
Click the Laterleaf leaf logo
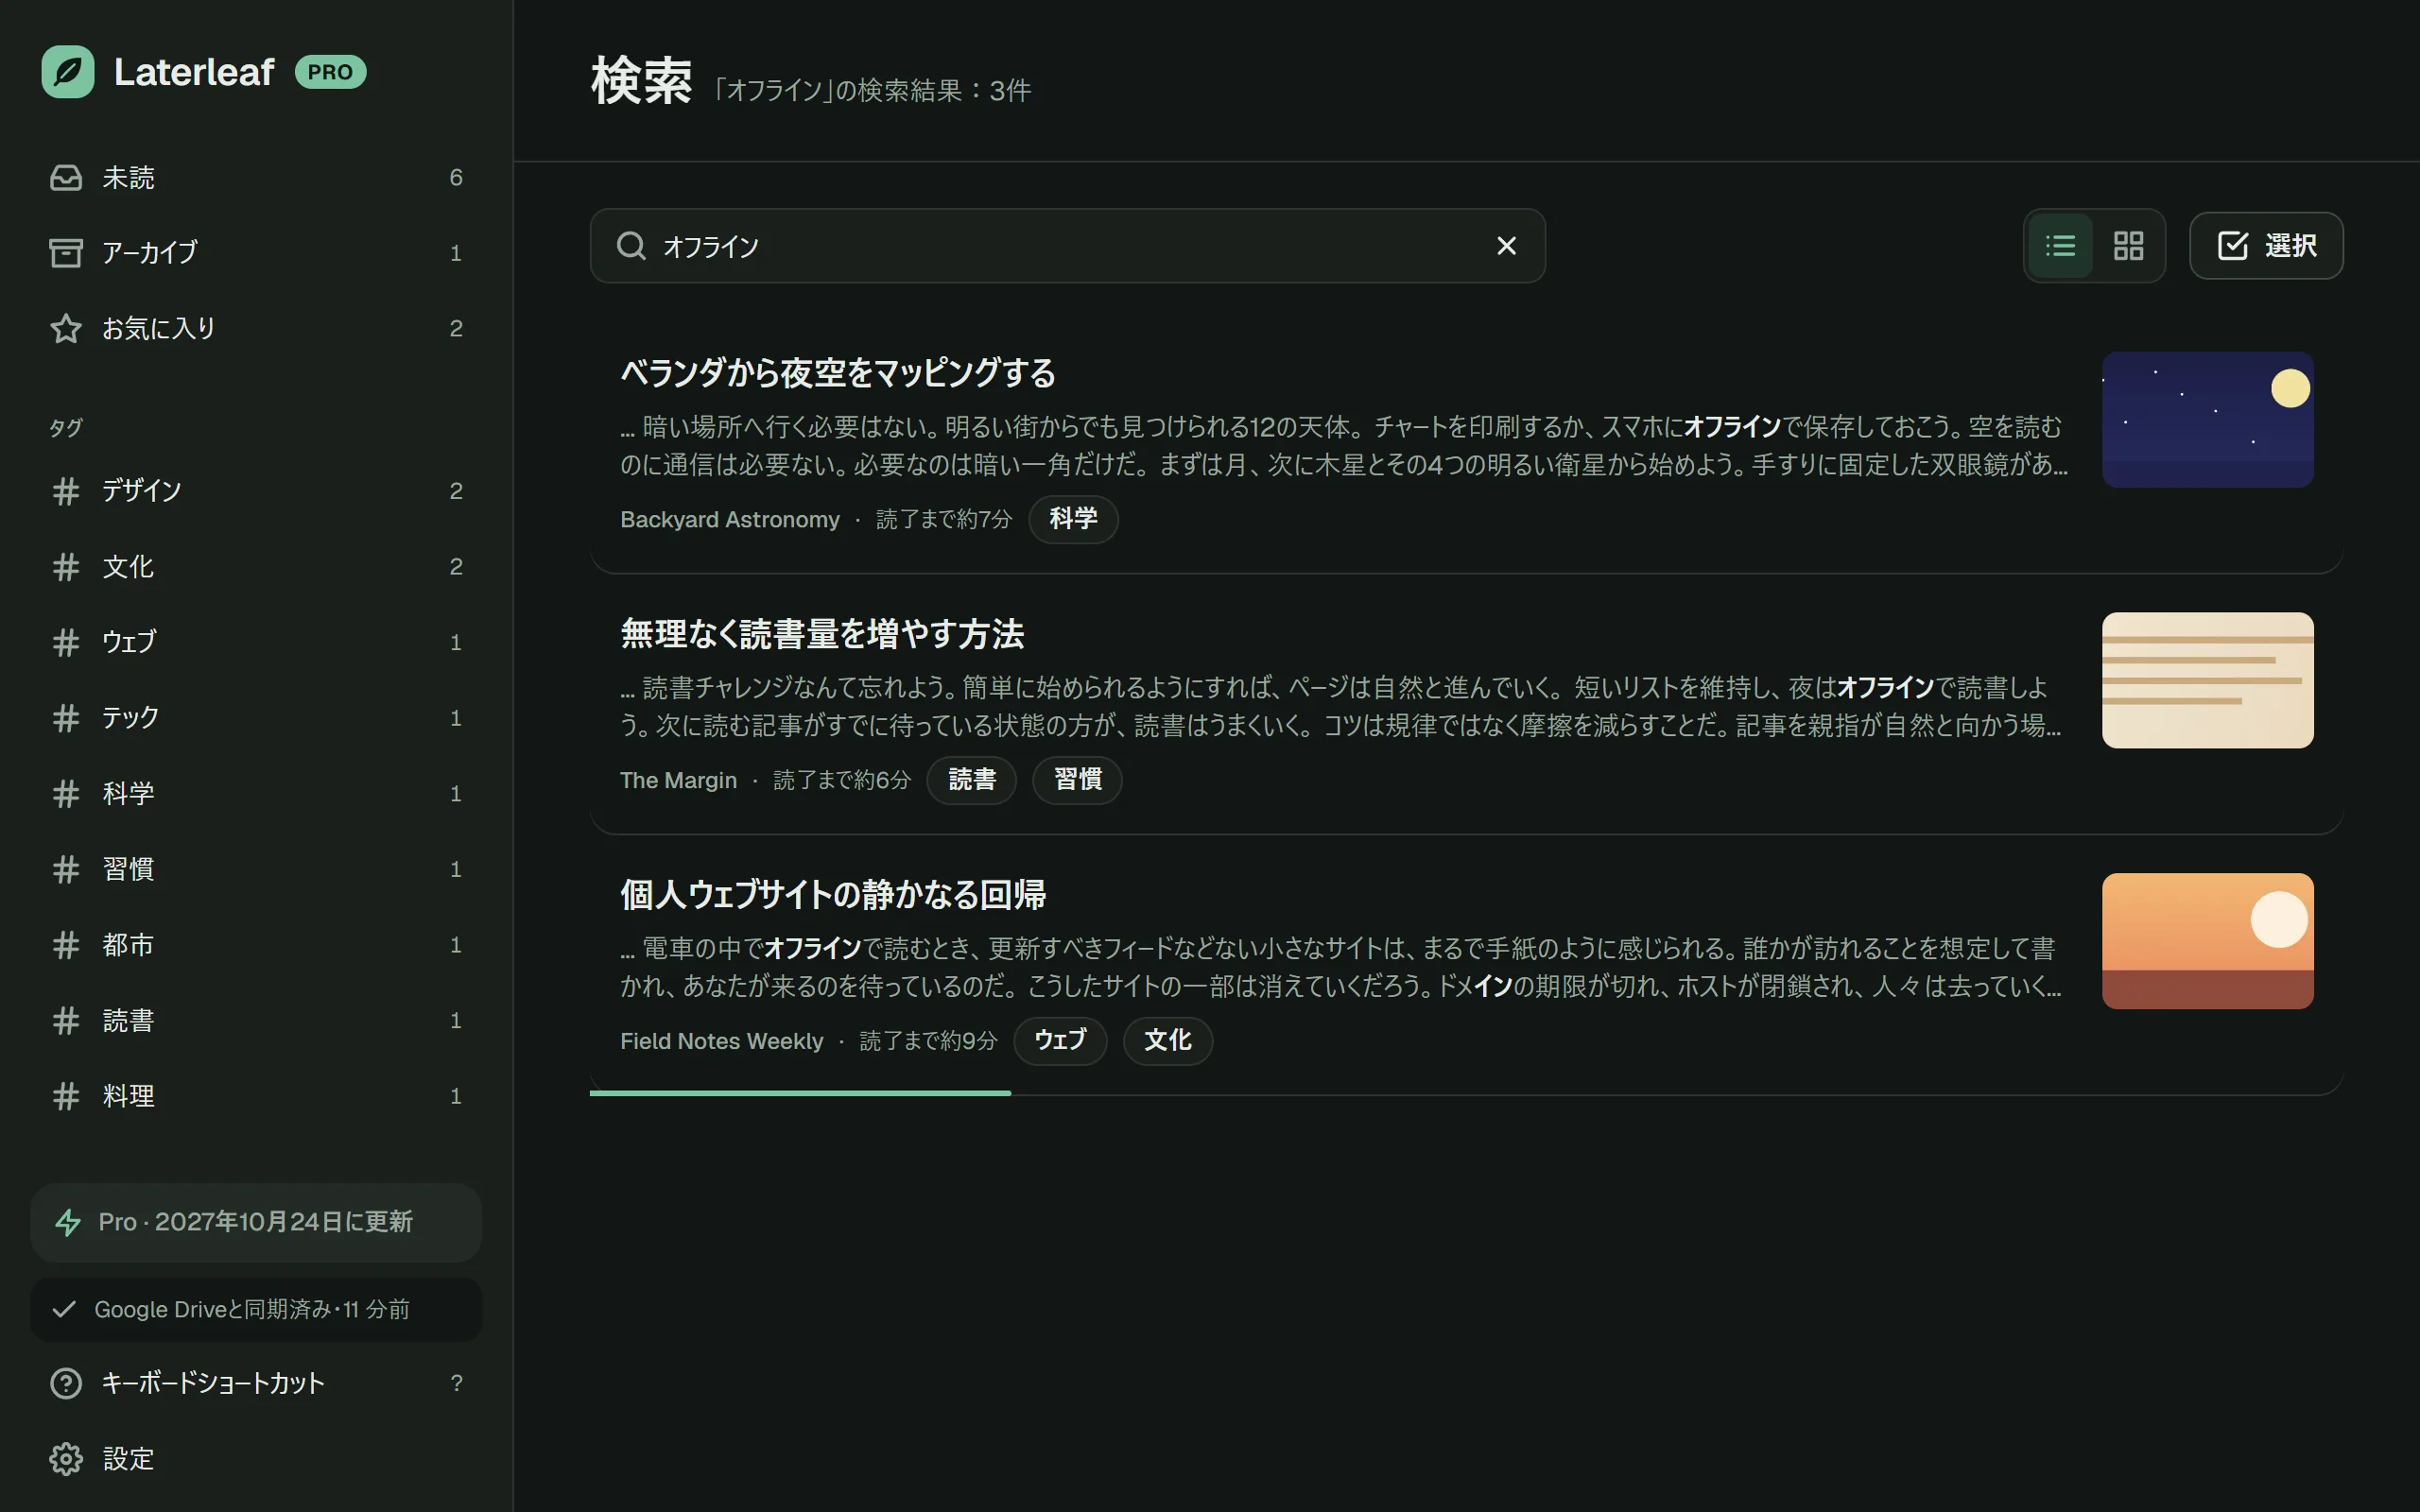[x=68, y=72]
